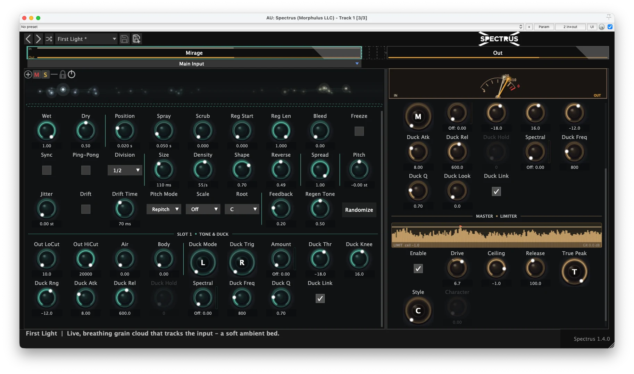The height and width of the screenshot is (374, 634).
Task: Click the Duck Mode L knob
Action: point(203,262)
